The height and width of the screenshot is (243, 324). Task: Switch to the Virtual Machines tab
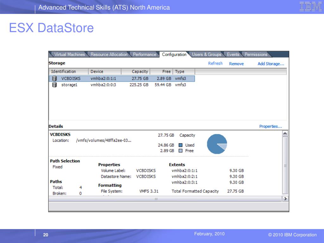pos(69,54)
